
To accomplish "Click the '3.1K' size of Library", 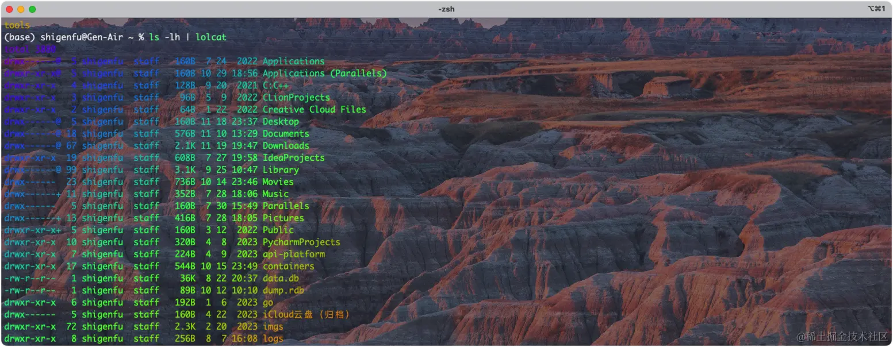I will [x=185, y=170].
